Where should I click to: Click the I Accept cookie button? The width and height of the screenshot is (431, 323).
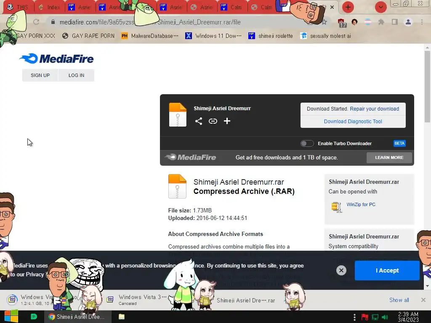[387, 270]
